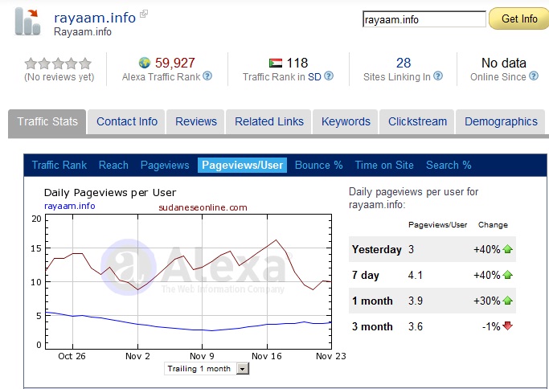Click the Alexa bar chart logo icon

pyautogui.click(x=27, y=22)
